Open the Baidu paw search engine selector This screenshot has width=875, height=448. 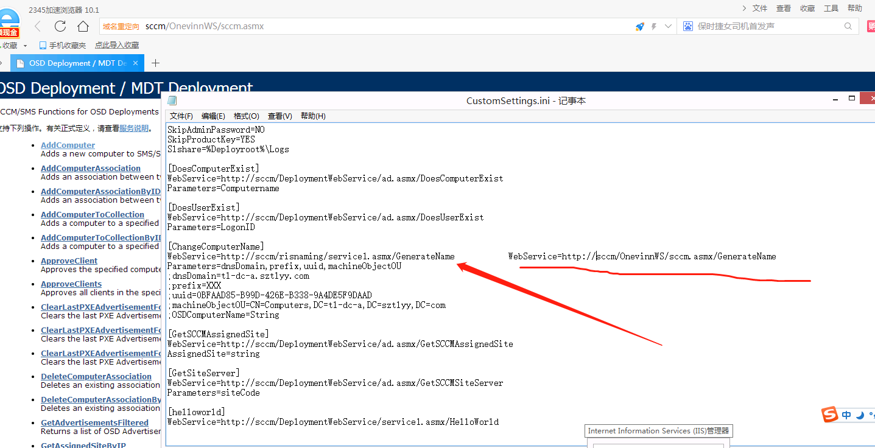[x=687, y=26]
